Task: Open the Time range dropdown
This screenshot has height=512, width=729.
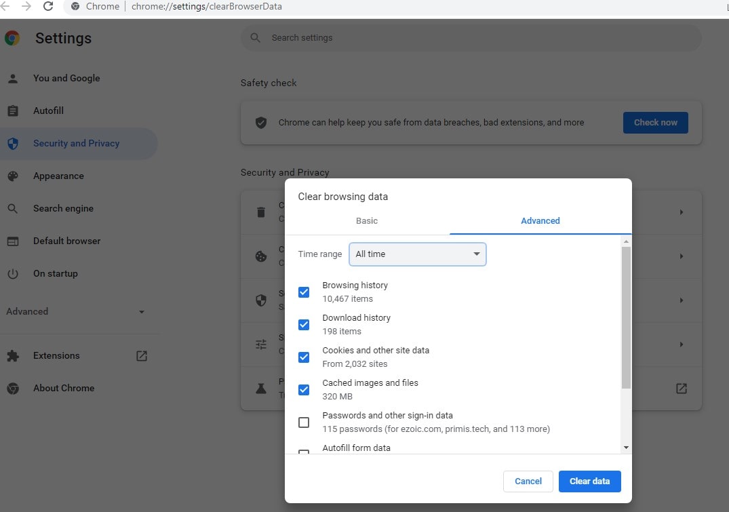Action: point(417,254)
